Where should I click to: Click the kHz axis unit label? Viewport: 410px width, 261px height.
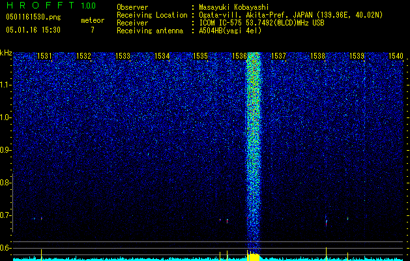click(x=6, y=53)
